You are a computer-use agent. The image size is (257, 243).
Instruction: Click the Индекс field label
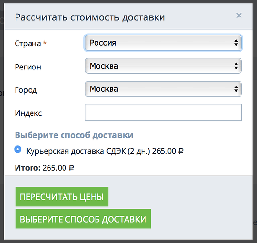(x=28, y=113)
